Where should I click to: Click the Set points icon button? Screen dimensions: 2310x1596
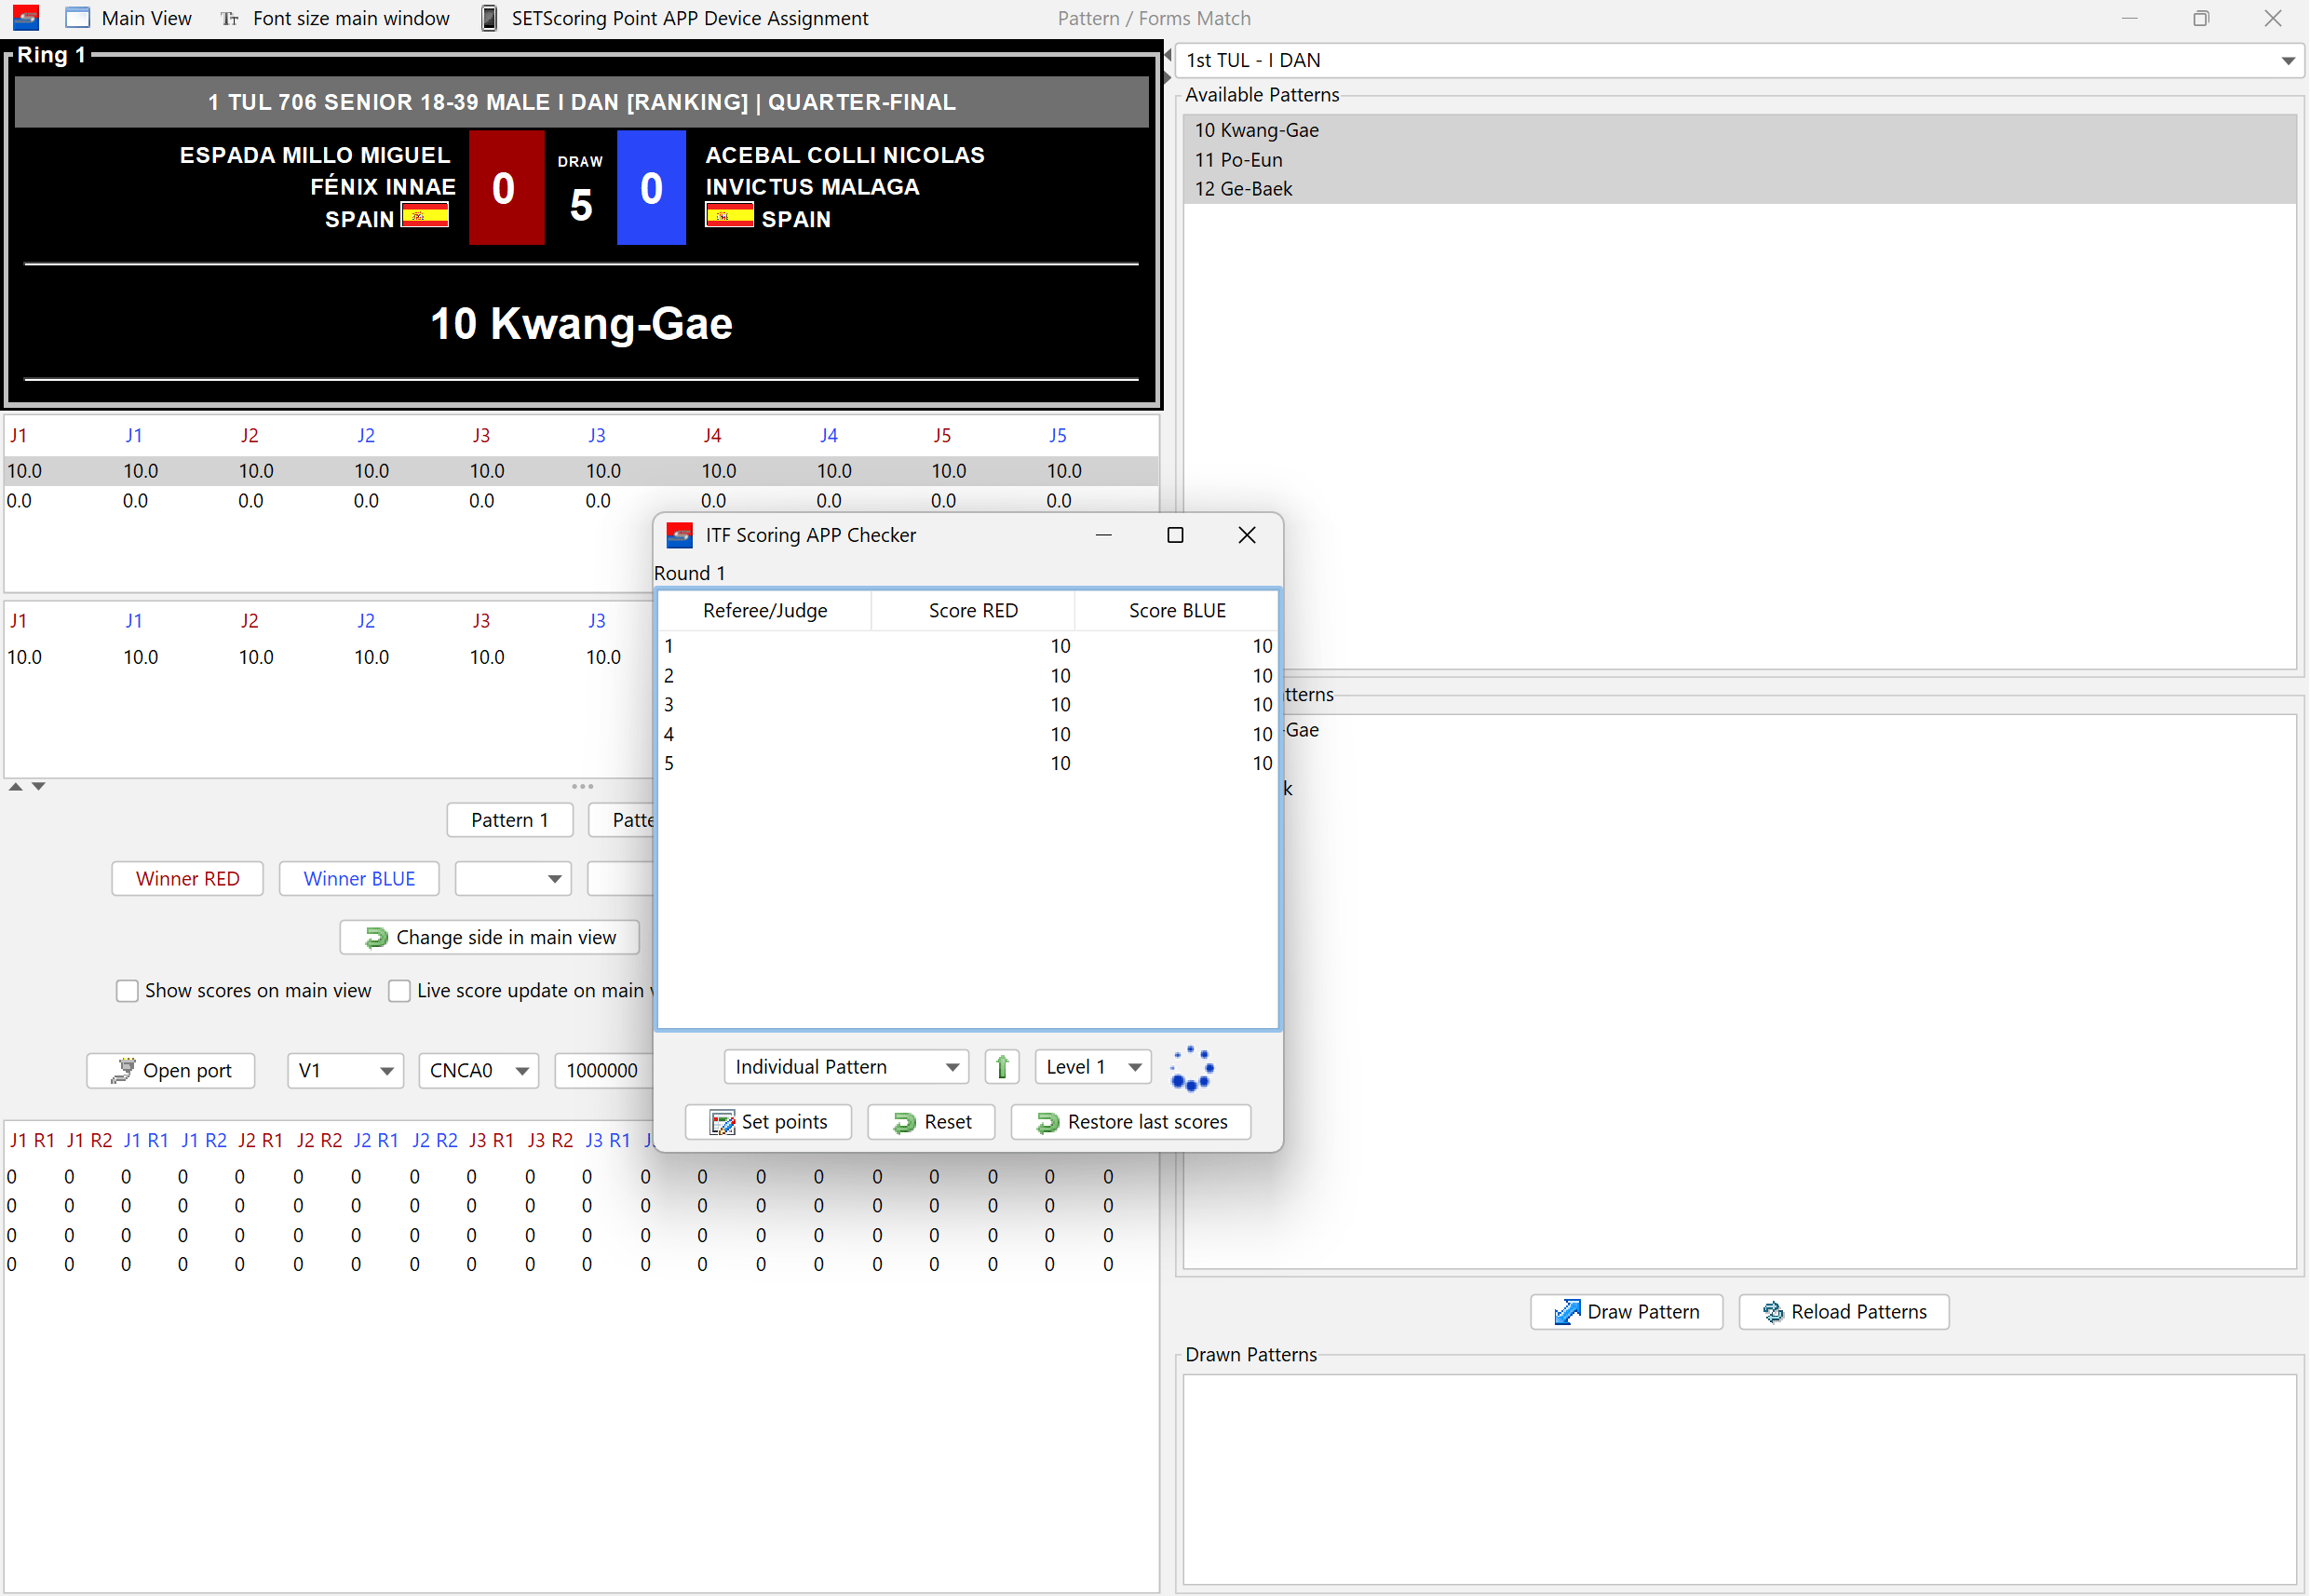767,1122
